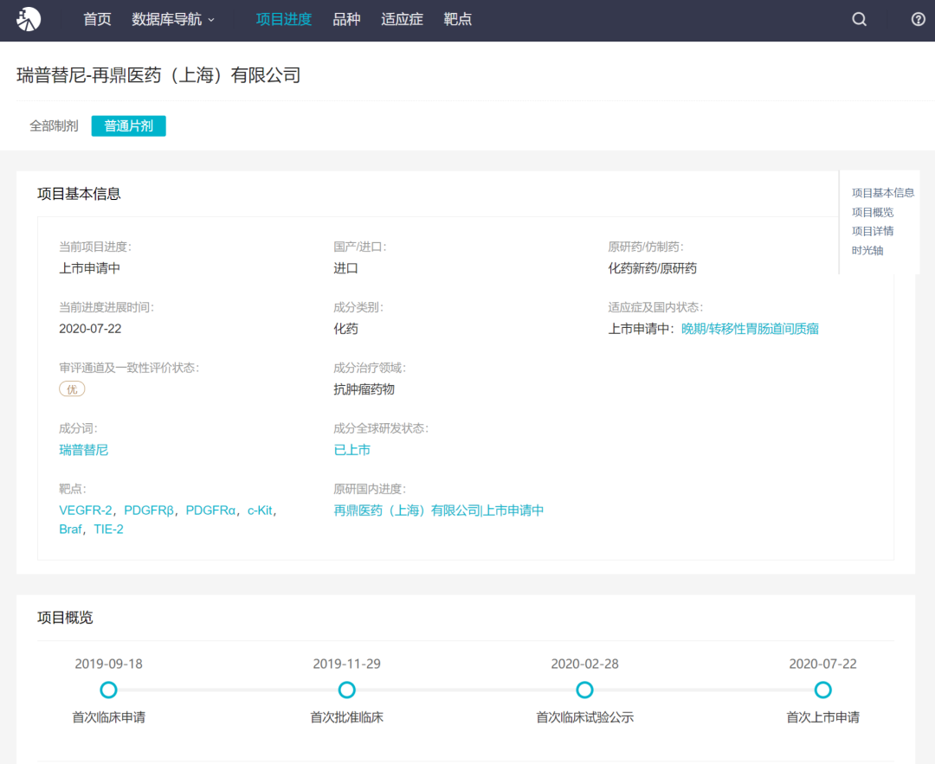Click the page title 瑞普替尼-再鼎医药（上海）有限公司
This screenshot has height=764, width=935.
[x=158, y=75]
